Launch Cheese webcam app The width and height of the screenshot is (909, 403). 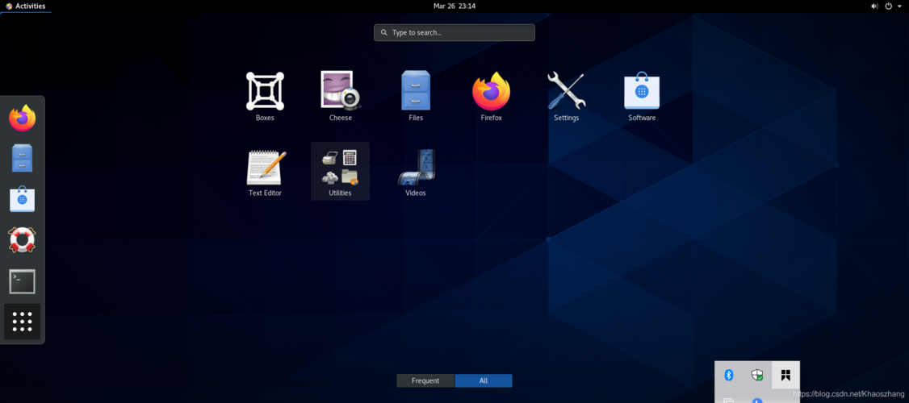coord(341,97)
